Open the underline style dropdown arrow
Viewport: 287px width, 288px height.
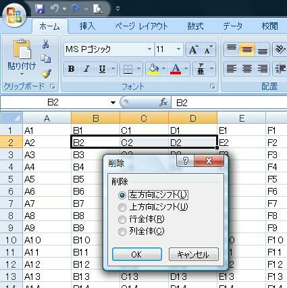tap(113, 69)
